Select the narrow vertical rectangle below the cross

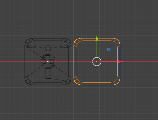48,73
